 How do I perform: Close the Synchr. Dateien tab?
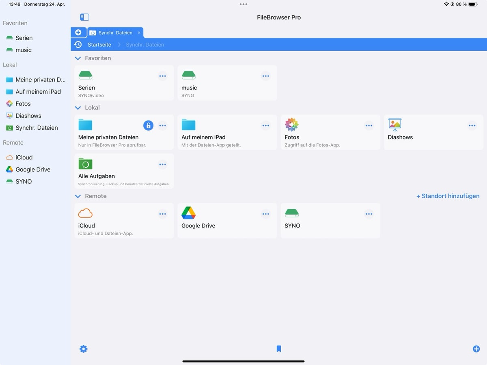tap(139, 33)
